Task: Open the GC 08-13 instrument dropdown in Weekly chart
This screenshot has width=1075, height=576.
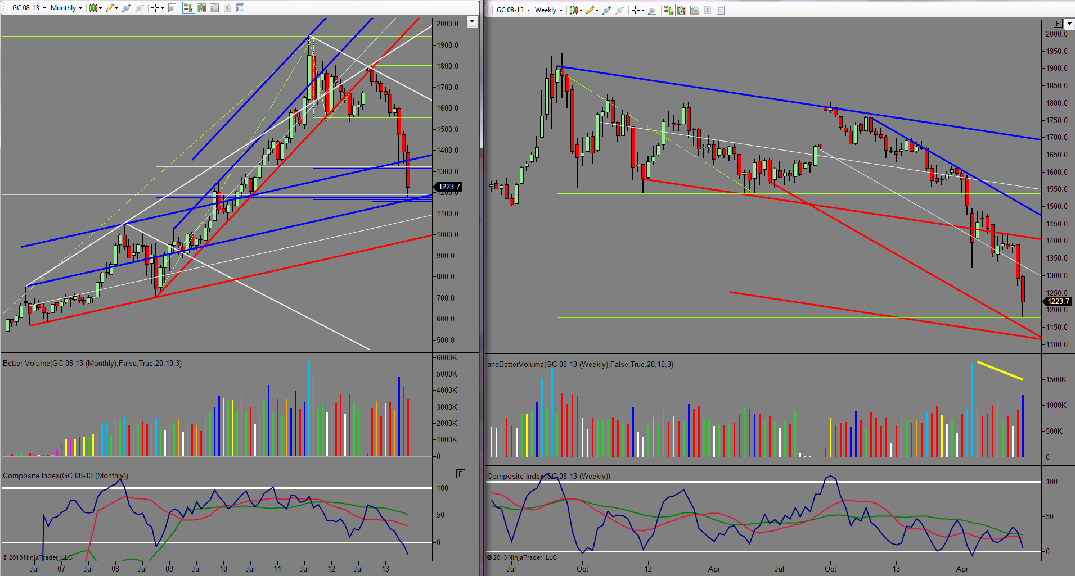Action: (x=513, y=10)
